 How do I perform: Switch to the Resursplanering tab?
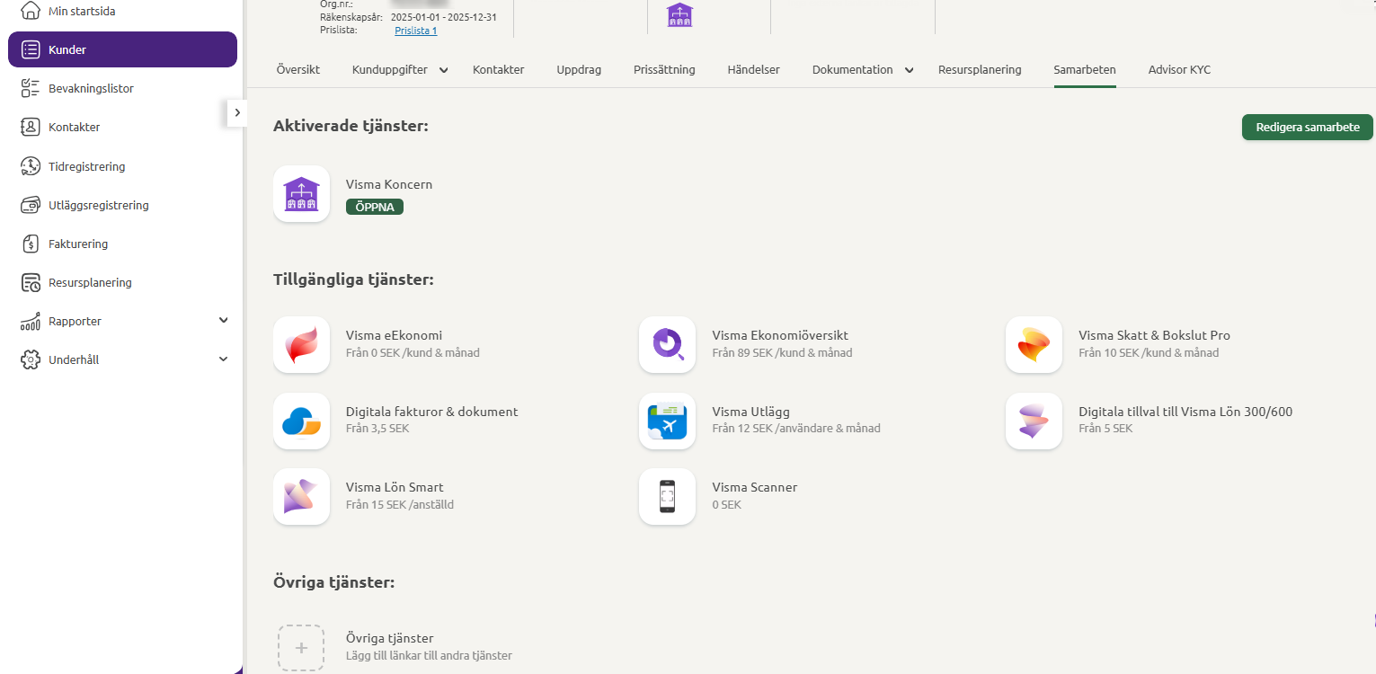(x=980, y=69)
